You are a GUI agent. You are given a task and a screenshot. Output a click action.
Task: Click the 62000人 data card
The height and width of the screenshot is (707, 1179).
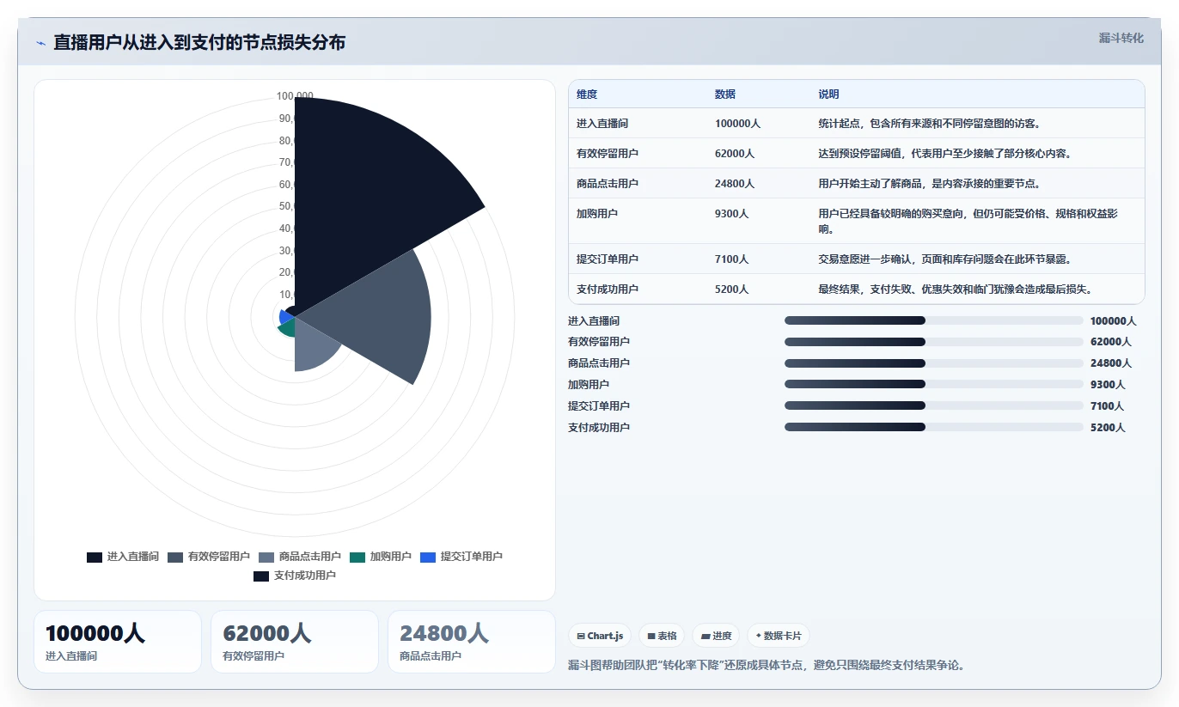(x=295, y=642)
